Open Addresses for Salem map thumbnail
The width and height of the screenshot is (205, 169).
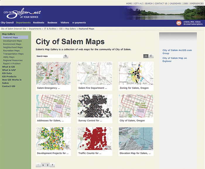pyautogui.click(x=53, y=106)
